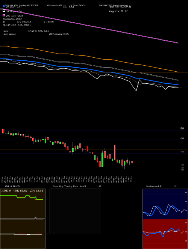The image size is (188, 249).
Task: Click the 'Stochastics & R SI' panel title
Action: coord(161,186)
